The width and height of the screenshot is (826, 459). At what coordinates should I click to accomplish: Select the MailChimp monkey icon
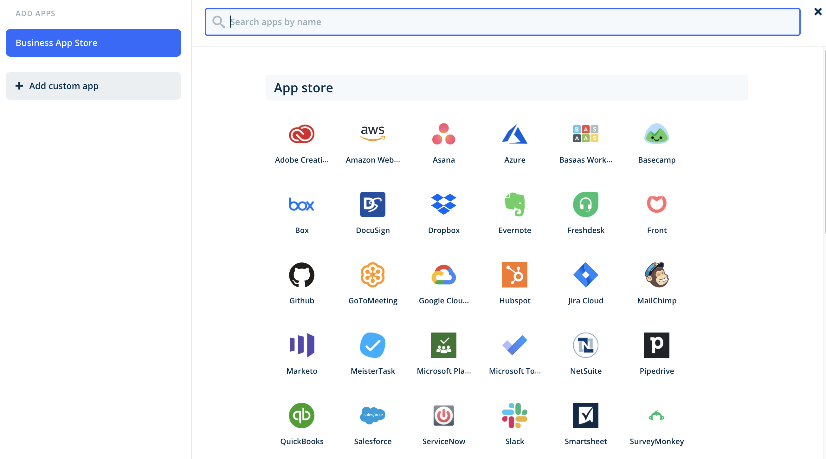pos(657,275)
